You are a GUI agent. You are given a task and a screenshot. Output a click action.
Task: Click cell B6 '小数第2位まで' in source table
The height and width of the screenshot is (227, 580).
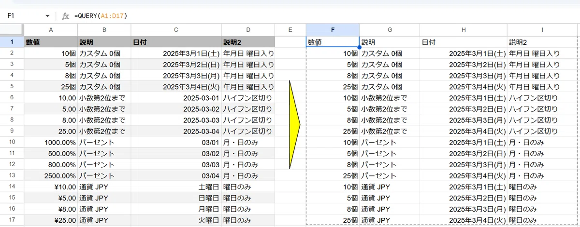pos(104,98)
